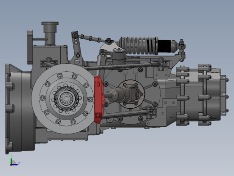The image size is (234, 176).
Task: Select the bell housing flange at left
Action: tap(9, 109)
